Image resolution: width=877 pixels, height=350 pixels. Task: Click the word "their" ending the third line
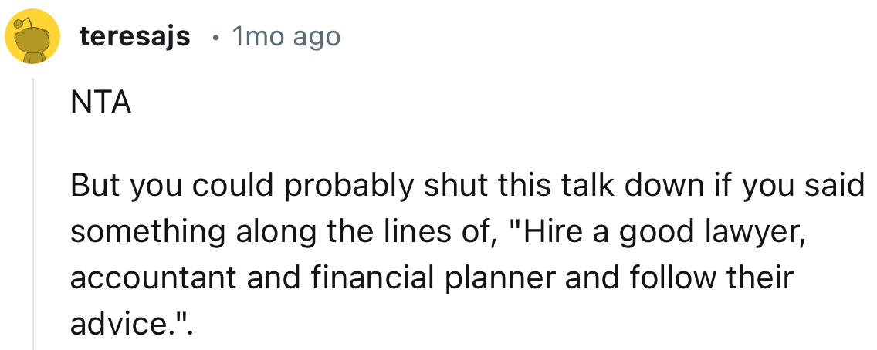tap(761, 277)
